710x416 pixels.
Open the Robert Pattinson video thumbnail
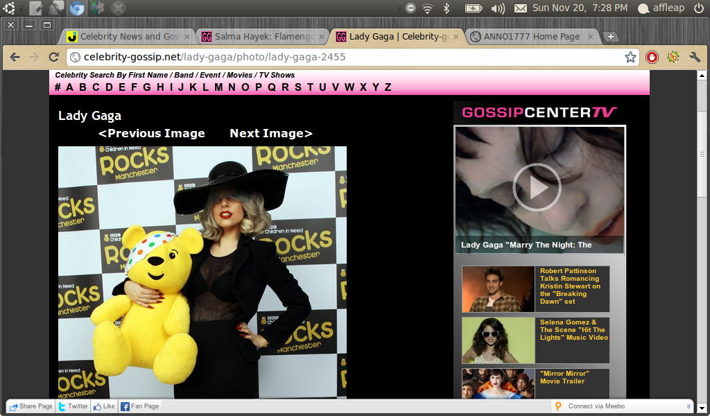point(498,289)
